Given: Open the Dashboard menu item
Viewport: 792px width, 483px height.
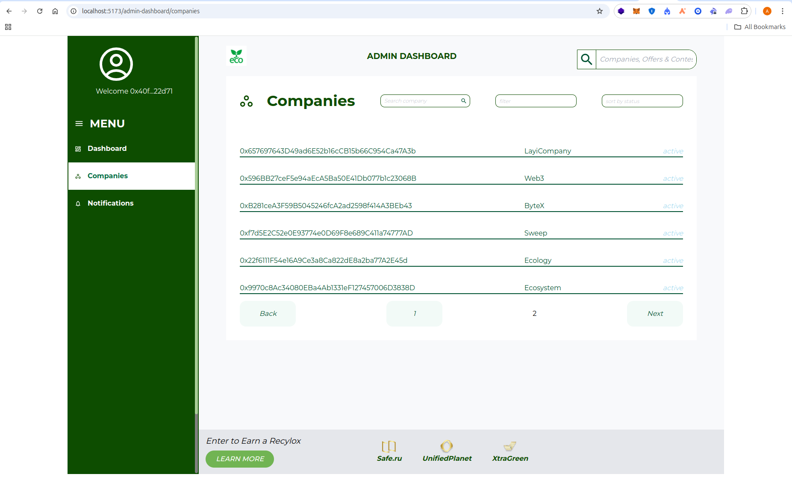Looking at the screenshot, I should 132,149.
